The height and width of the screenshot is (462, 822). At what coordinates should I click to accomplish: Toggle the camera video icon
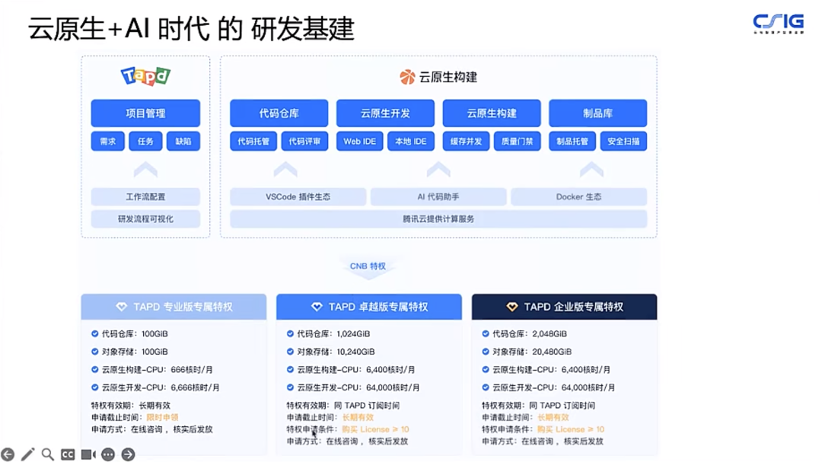point(88,454)
